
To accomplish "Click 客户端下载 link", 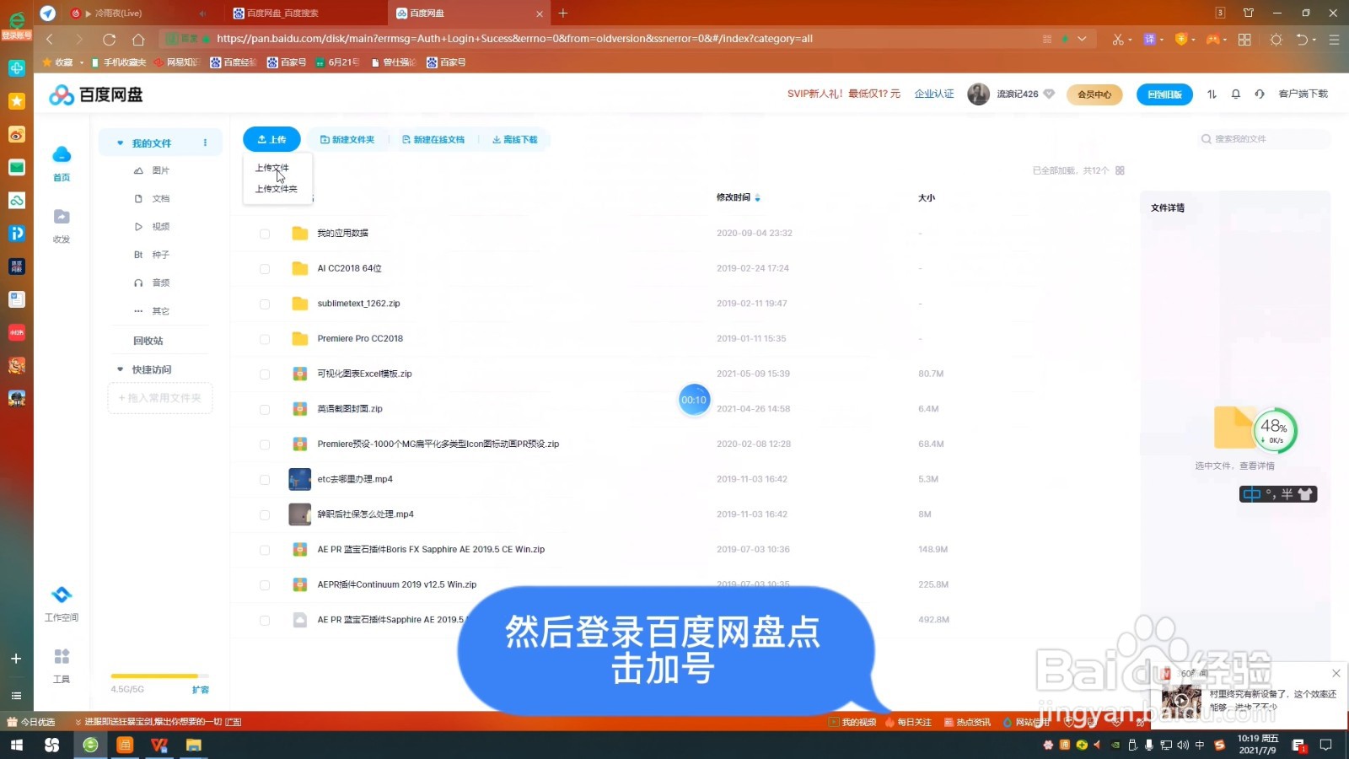I will pos(1303,94).
